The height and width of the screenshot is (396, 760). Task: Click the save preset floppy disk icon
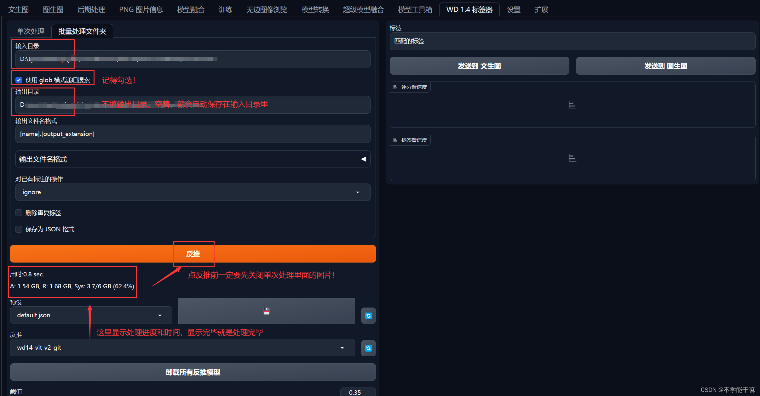[267, 311]
